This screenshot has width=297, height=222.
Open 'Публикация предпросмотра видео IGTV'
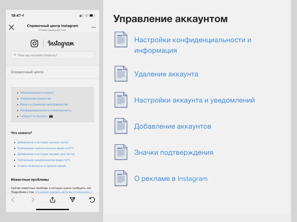tap(44, 160)
